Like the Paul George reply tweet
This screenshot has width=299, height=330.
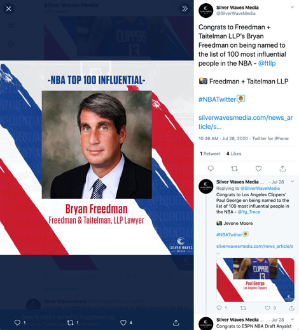(268, 308)
